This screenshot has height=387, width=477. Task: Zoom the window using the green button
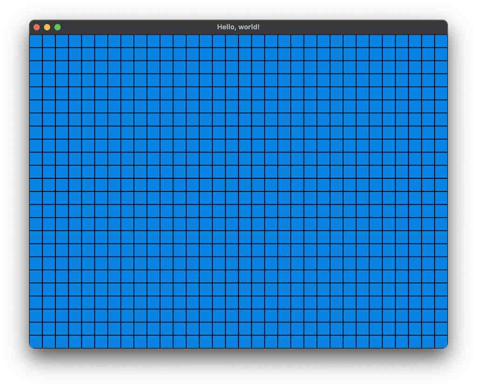pos(57,27)
